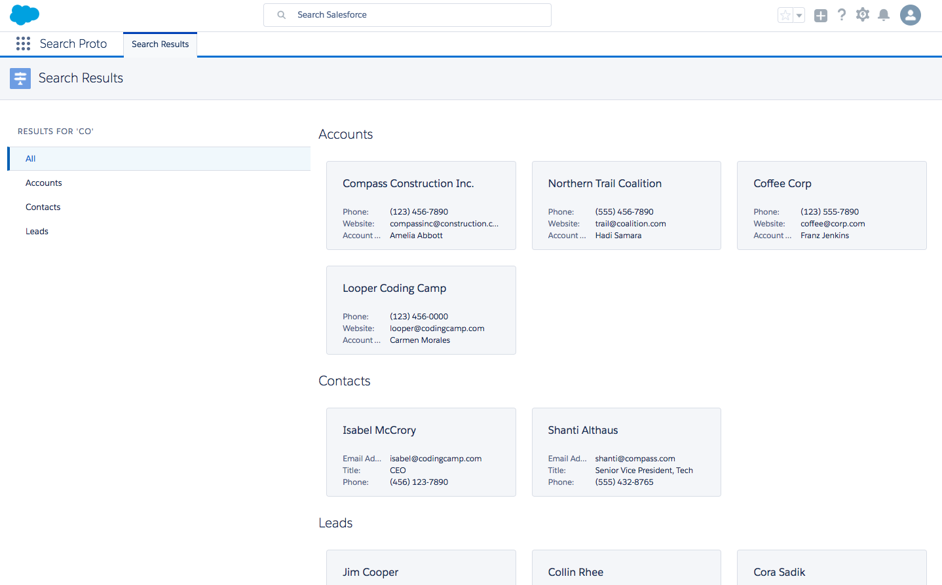
Task: Click compassinc@construction.c... website value
Action: (444, 224)
